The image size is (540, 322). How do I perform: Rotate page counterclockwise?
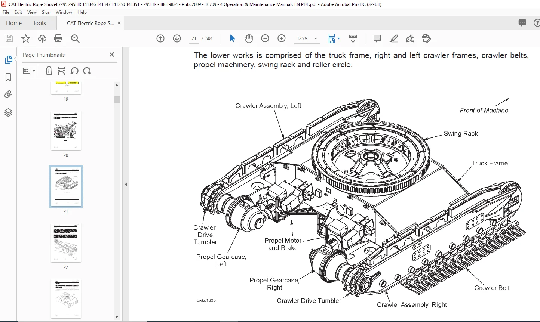[x=74, y=71]
